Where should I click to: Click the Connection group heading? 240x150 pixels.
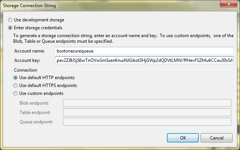coord(25,70)
